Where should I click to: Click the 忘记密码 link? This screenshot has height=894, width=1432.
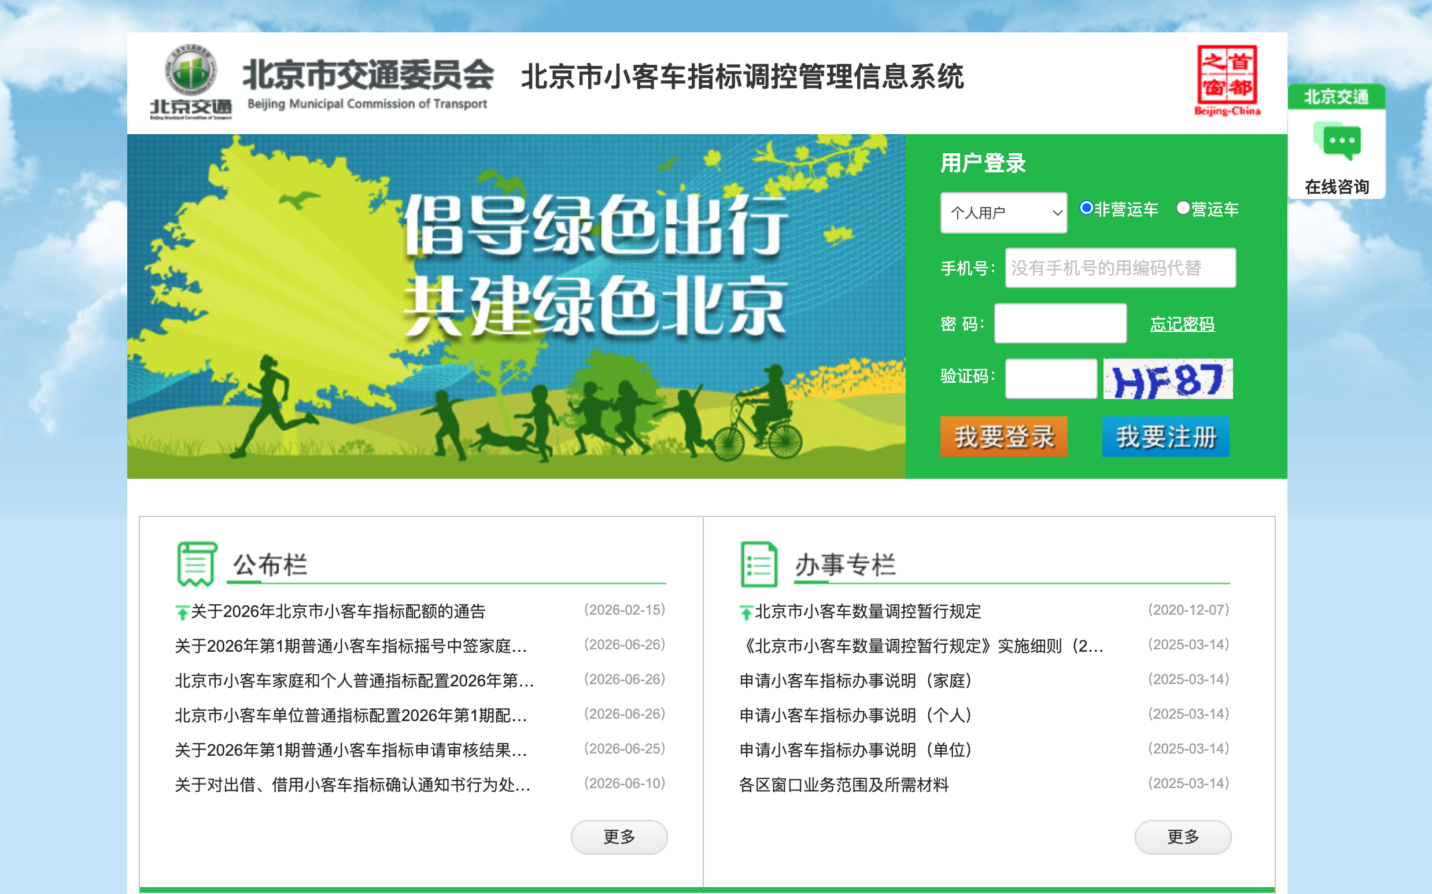(x=1182, y=324)
